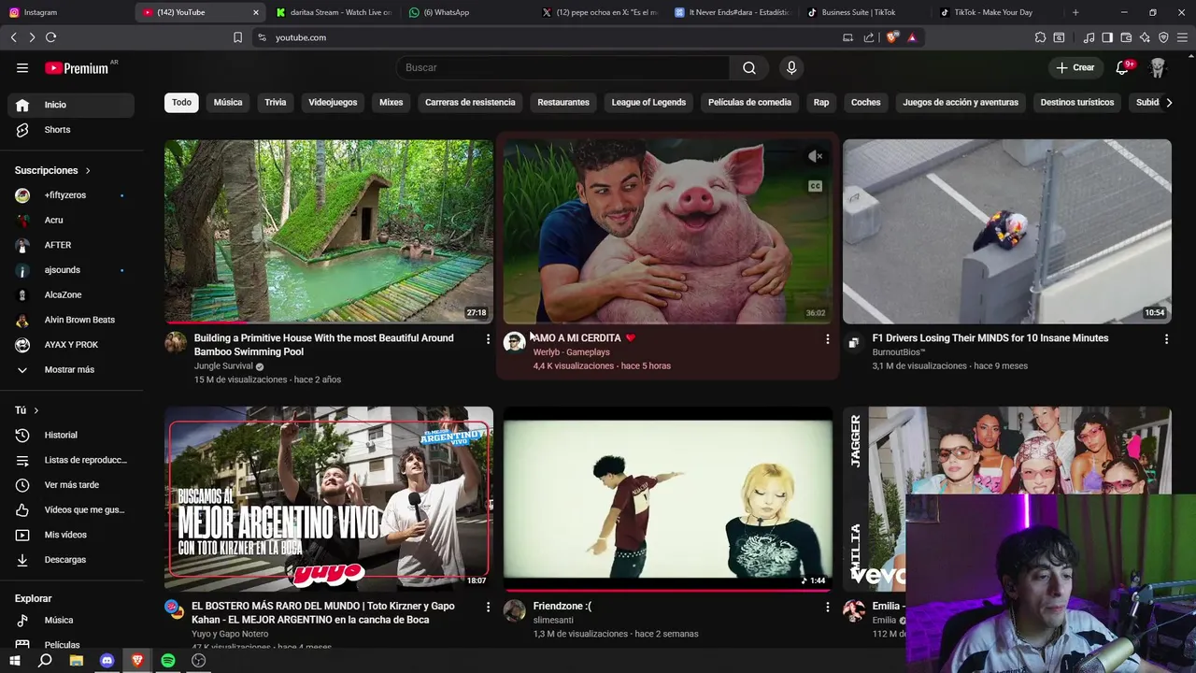Open Brave Rewards triangle icon
Image resolution: width=1196 pixels, height=673 pixels.
coord(912,37)
